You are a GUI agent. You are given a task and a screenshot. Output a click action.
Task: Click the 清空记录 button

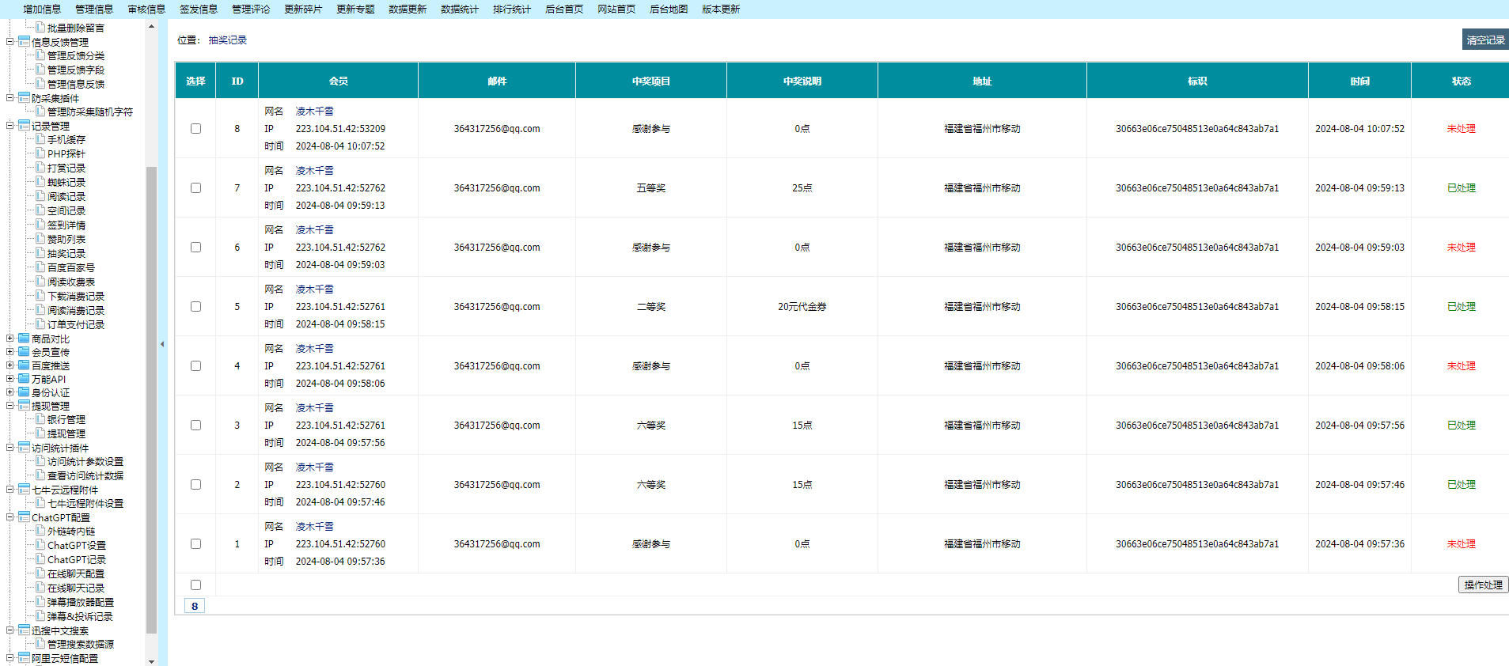pyautogui.click(x=1485, y=40)
